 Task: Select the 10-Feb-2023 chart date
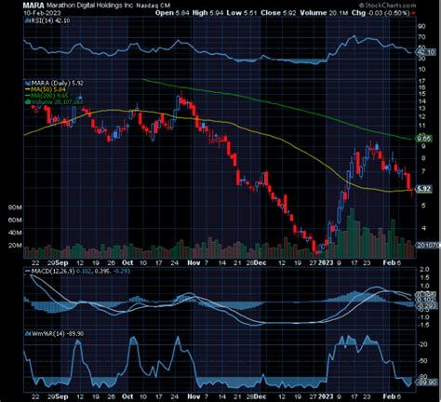[42, 13]
